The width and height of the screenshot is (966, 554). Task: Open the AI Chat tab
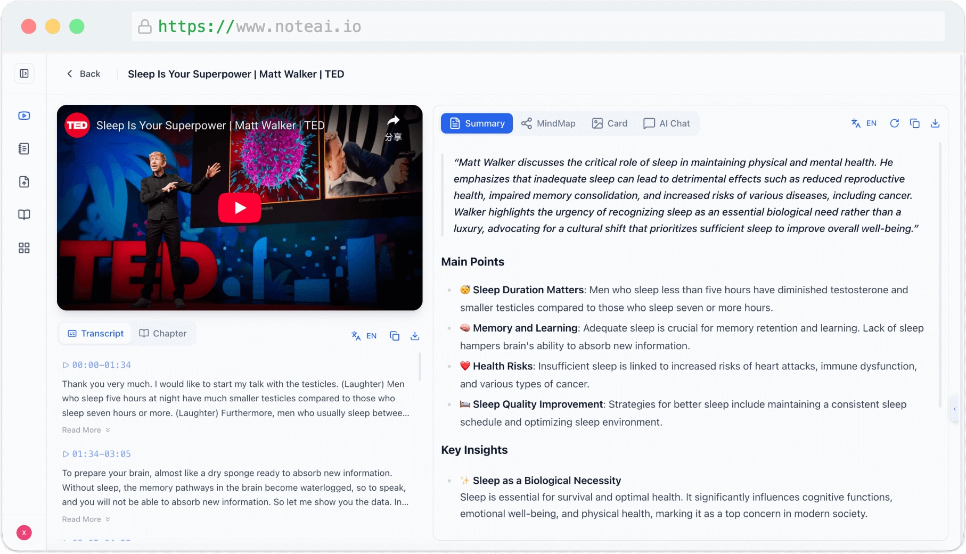click(667, 123)
